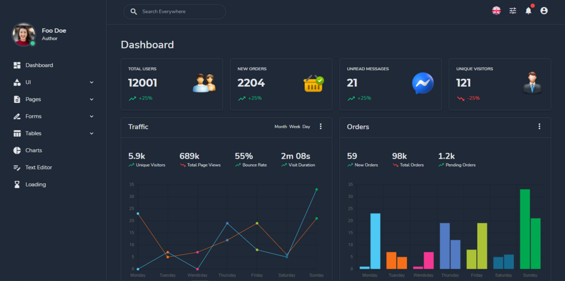565x281 pixels.
Task: Click the 1.2k pending orders value
Action: pyautogui.click(x=446, y=156)
